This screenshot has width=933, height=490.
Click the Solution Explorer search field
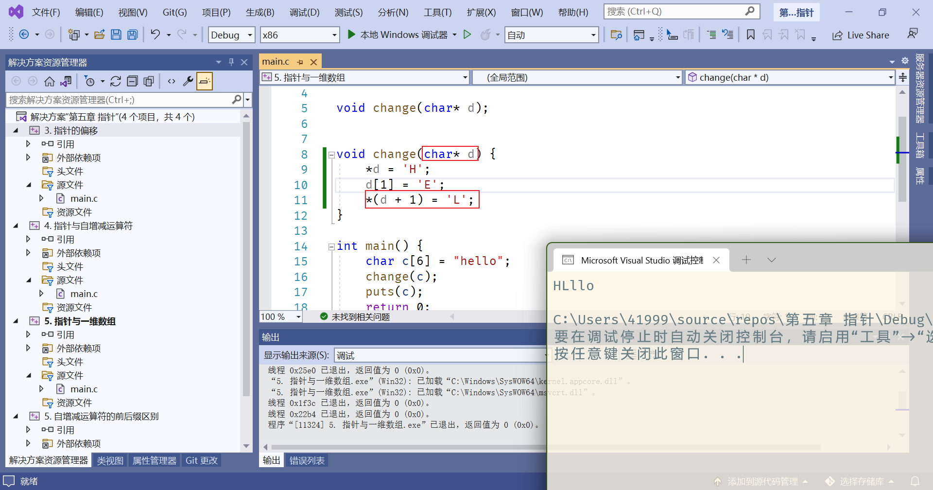click(125, 100)
